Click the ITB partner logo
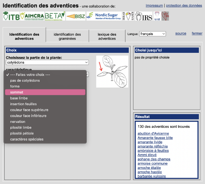Image resolution: width=205 pixels, height=184 pixels. tap(11, 16)
